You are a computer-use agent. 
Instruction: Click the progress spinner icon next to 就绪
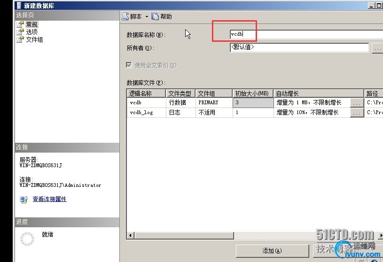tap(27, 239)
